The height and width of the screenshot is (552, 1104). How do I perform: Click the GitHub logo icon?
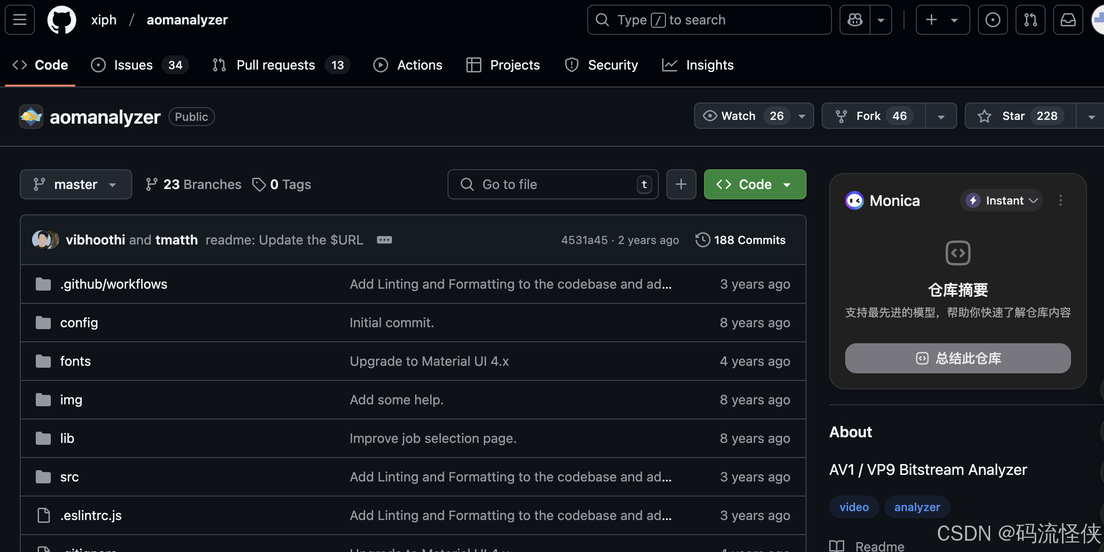point(62,20)
